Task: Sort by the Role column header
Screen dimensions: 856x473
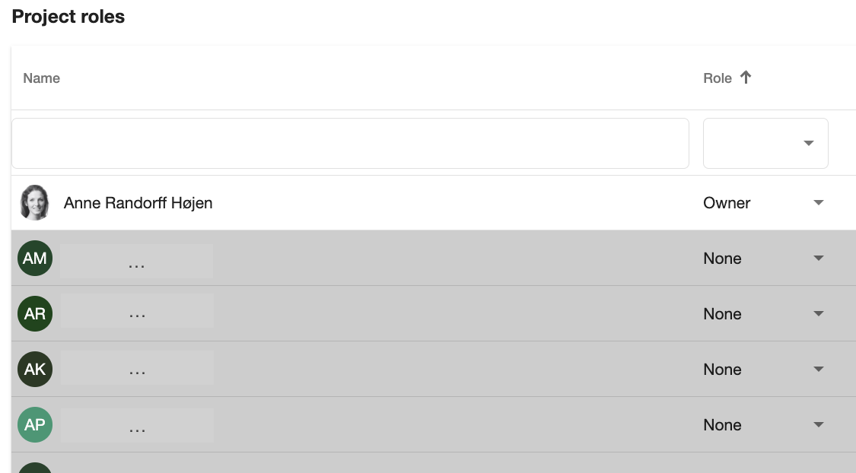Action: [718, 78]
